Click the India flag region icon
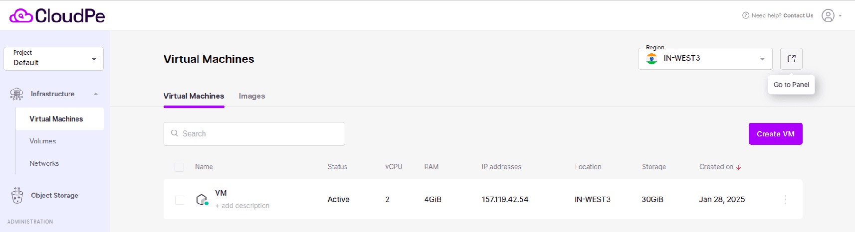855x232 pixels. click(x=651, y=59)
